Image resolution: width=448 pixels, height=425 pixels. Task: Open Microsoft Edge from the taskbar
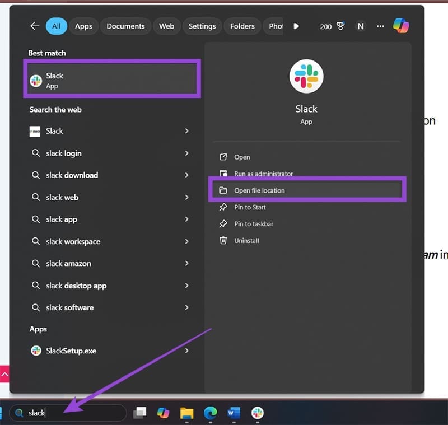tap(211, 413)
